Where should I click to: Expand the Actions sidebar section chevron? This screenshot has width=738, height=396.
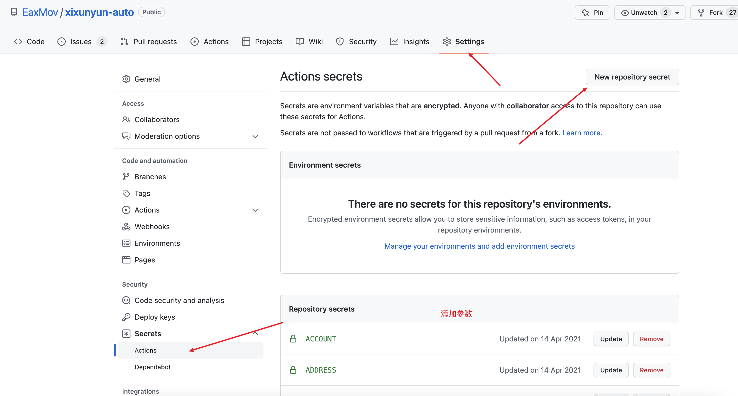point(255,210)
